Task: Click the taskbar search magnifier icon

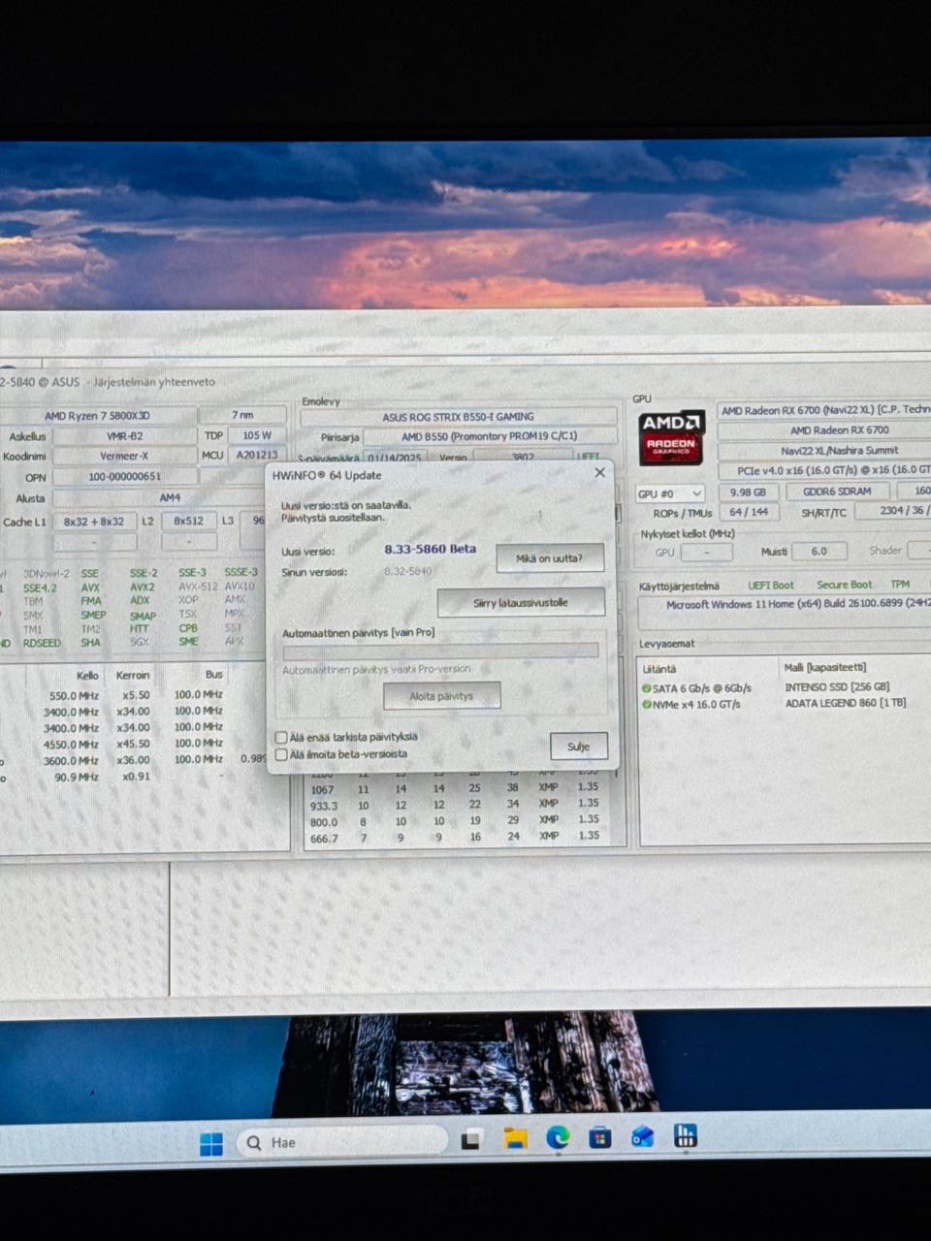Action: [x=254, y=1143]
